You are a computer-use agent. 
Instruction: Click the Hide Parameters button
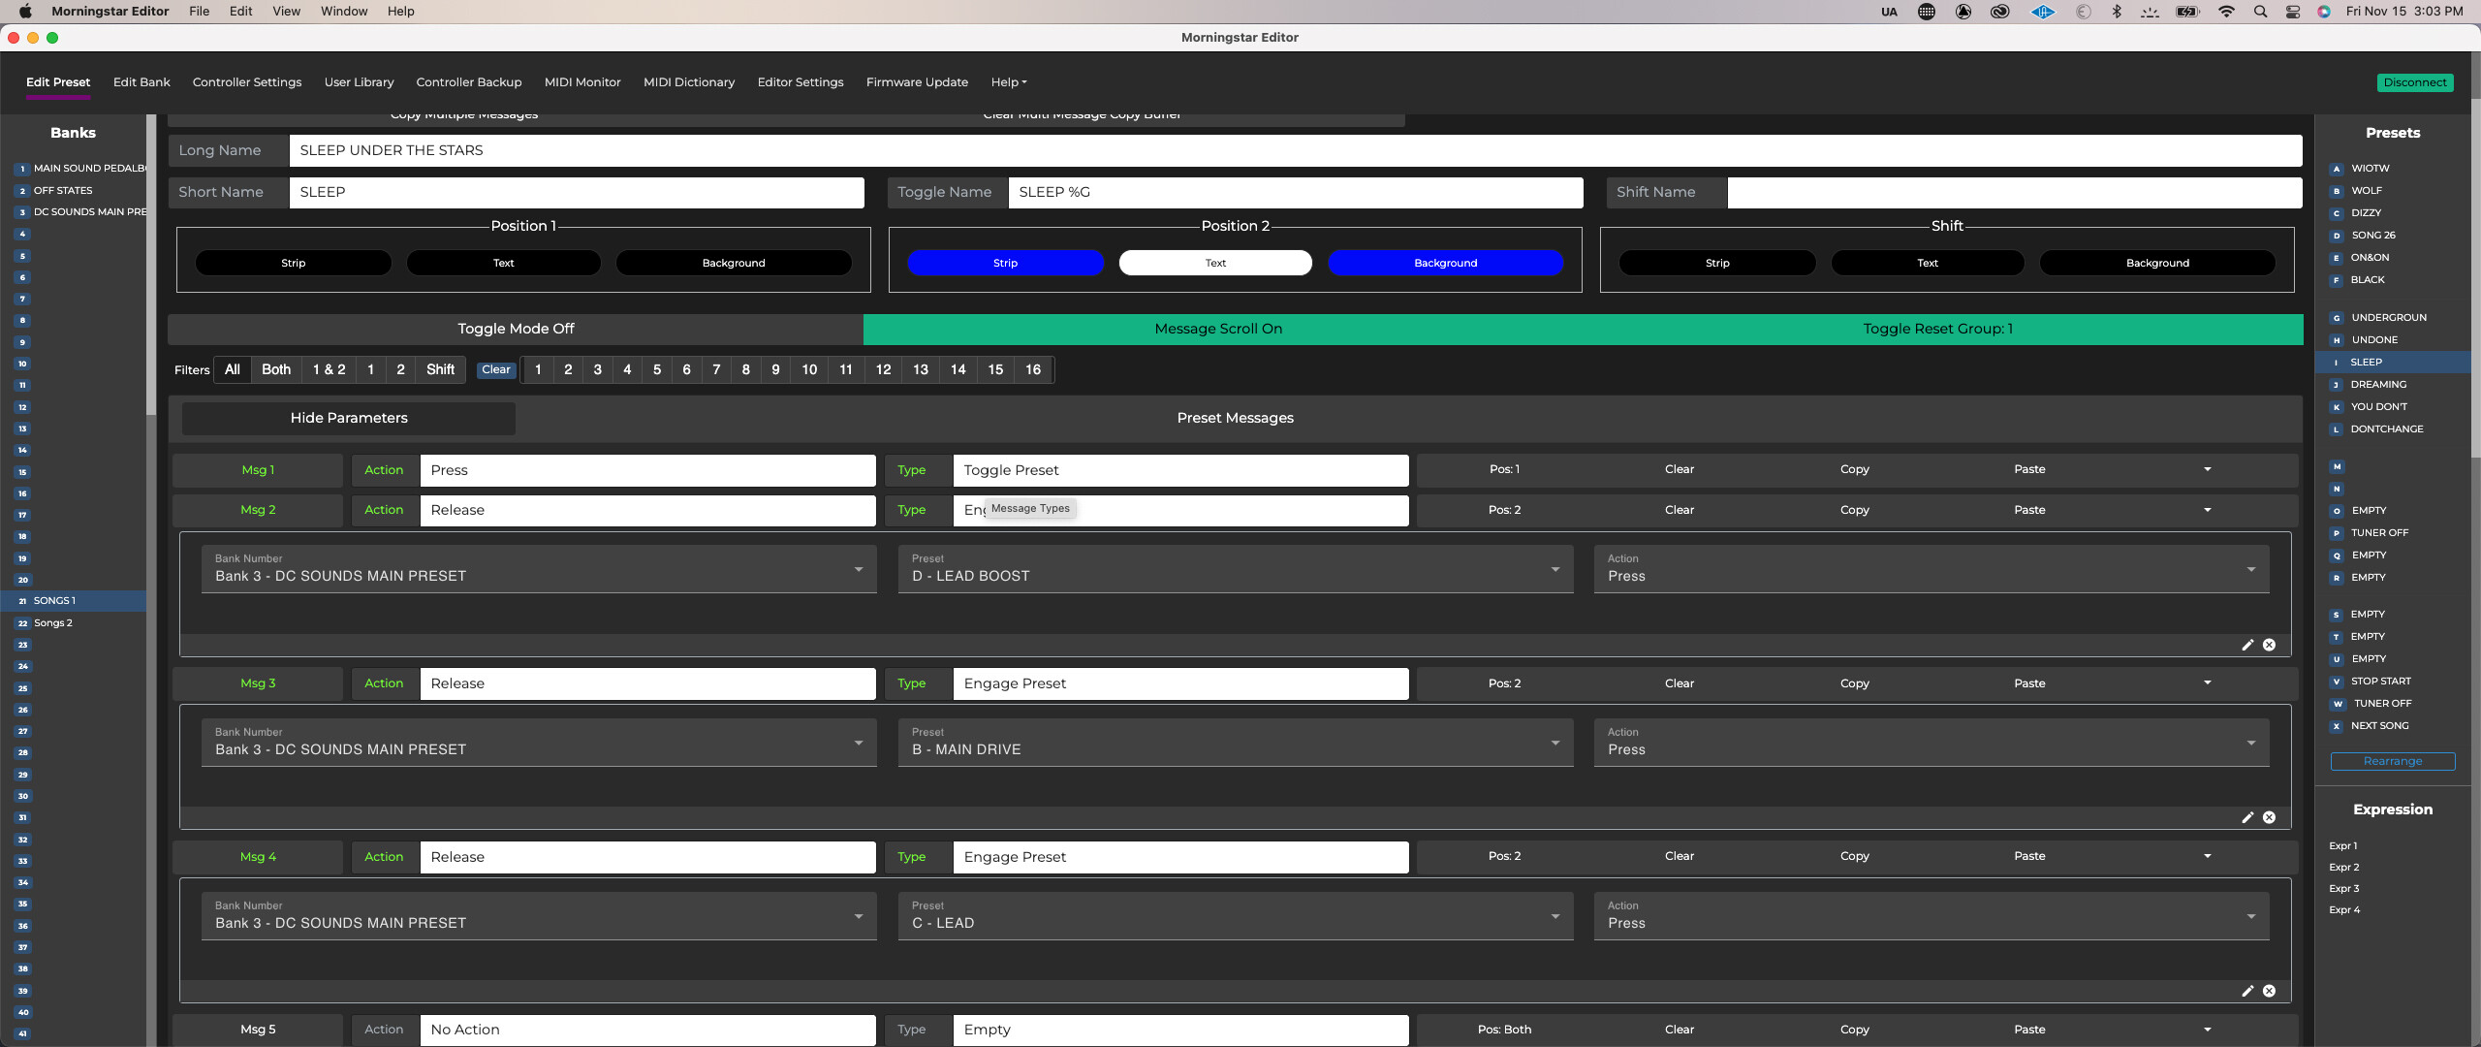[x=349, y=418]
